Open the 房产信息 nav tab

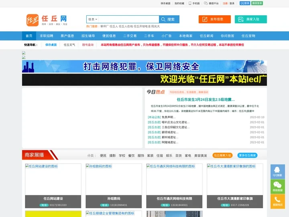click(67, 36)
